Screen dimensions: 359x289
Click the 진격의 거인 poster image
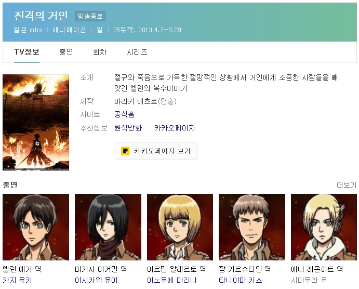pos(36,122)
